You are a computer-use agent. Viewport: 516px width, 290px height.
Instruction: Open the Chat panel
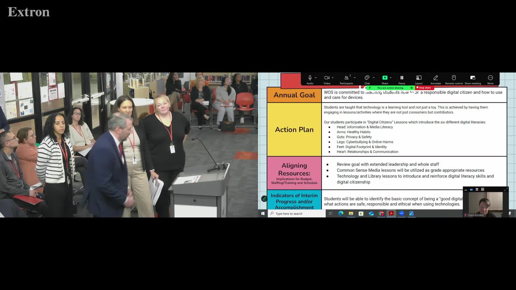point(367,78)
